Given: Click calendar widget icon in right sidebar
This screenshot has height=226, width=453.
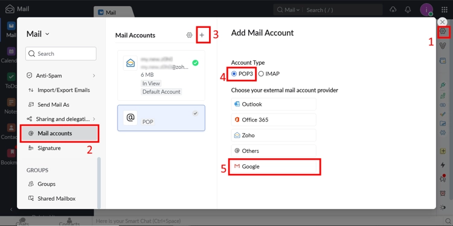Looking at the screenshot, I should coord(443,60).
